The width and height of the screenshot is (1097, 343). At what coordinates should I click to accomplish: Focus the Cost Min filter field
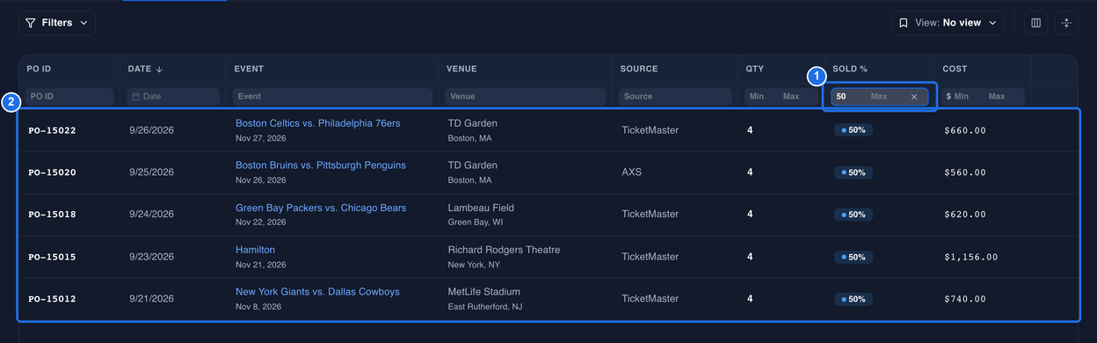pos(962,97)
